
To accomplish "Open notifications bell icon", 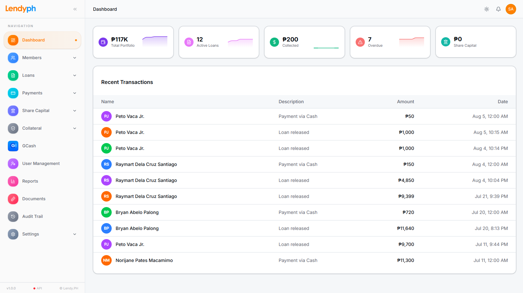I will tap(498, 9).
